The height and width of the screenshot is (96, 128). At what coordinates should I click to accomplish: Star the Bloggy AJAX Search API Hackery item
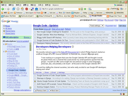click(35, 38)
